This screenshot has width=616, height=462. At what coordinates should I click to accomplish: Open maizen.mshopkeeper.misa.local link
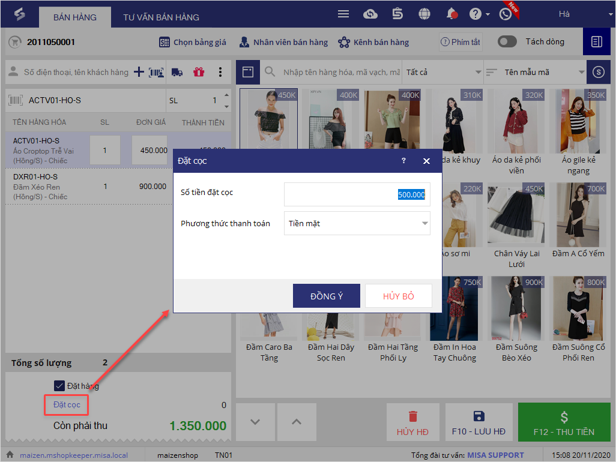[x=74, y=455]
